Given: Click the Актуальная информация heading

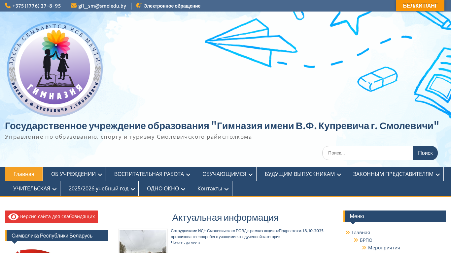Looking at the screenshot, I should [225, 217].
